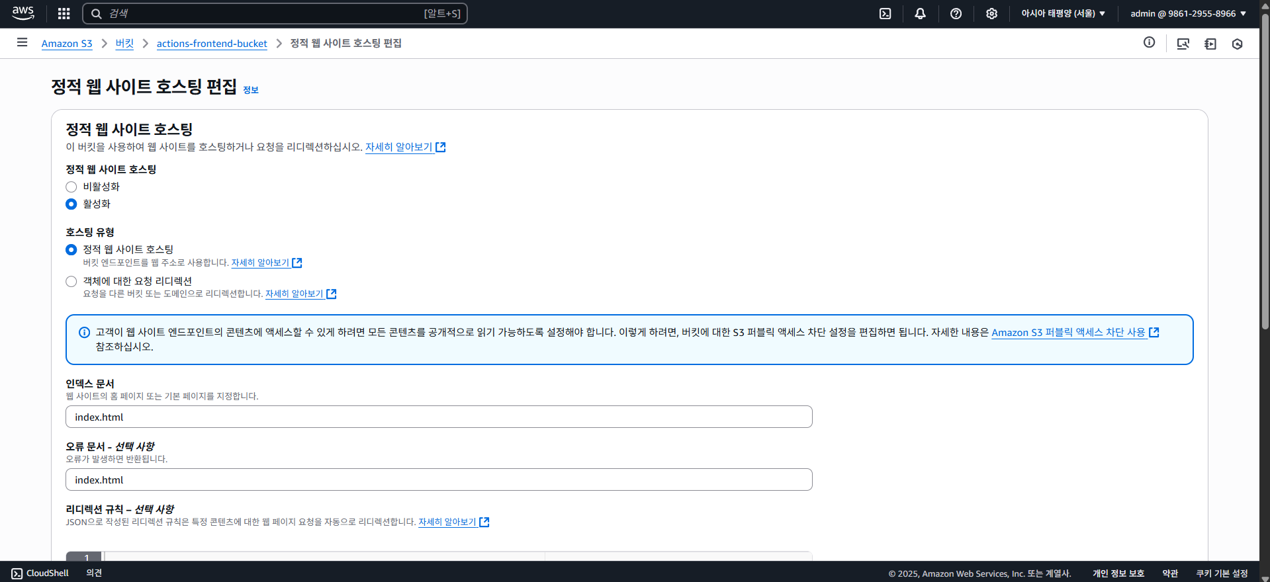The height and width of the screenshot is (582, 1270).
Task: Select 활성화 radio button
Action: [x=71, y=204]
